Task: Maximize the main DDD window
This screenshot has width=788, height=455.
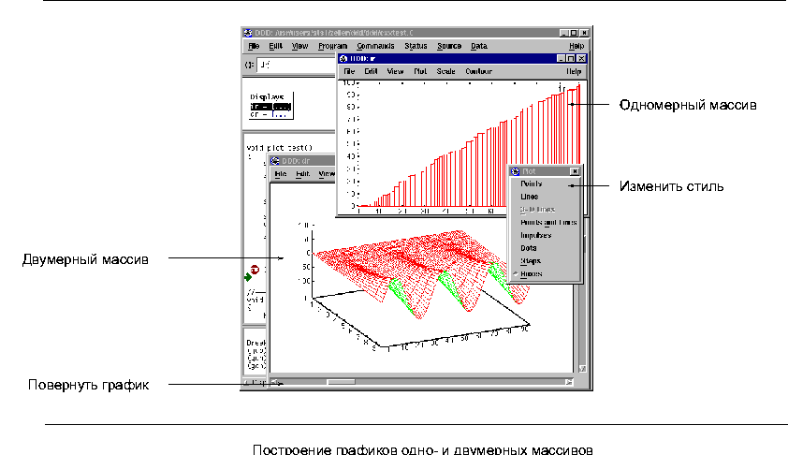Action: click(x=574, y=33)
